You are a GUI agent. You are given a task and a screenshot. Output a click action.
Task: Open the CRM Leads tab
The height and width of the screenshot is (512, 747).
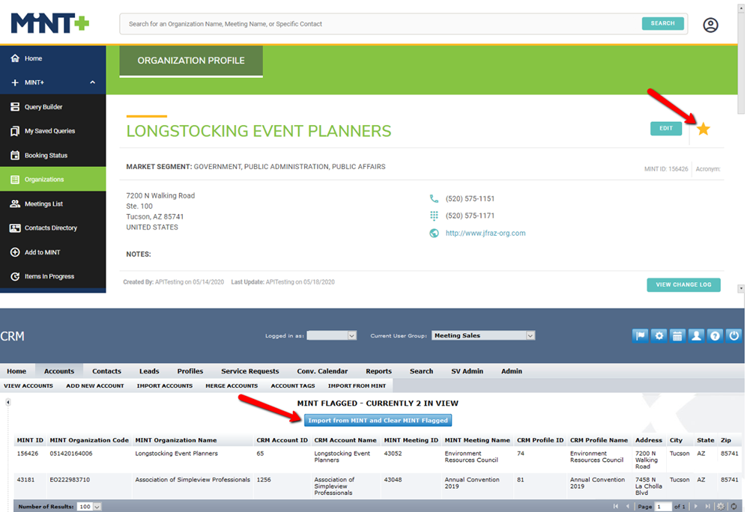pyautogui.click(x=149, y=371)
